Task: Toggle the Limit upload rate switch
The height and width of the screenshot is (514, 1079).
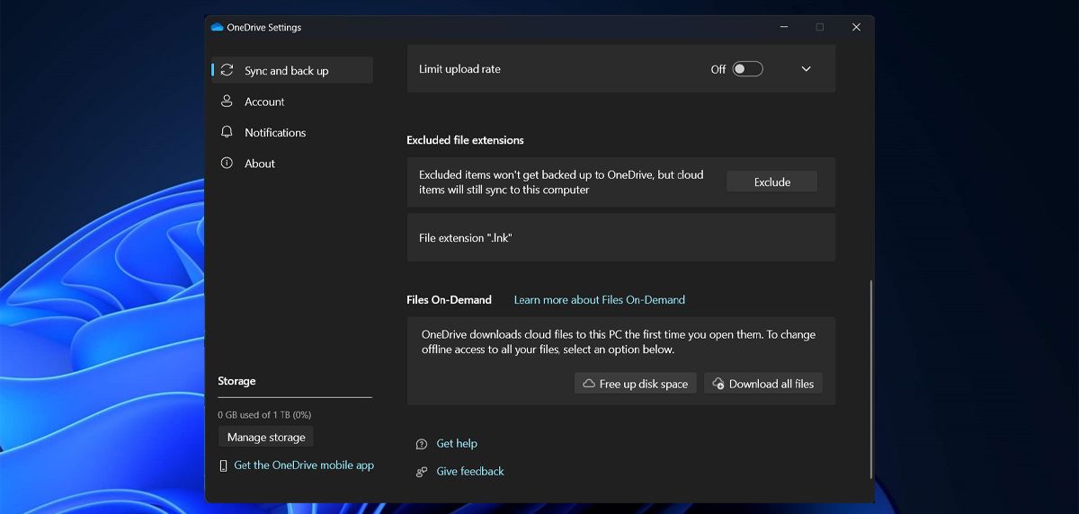Action: point(747,69)
